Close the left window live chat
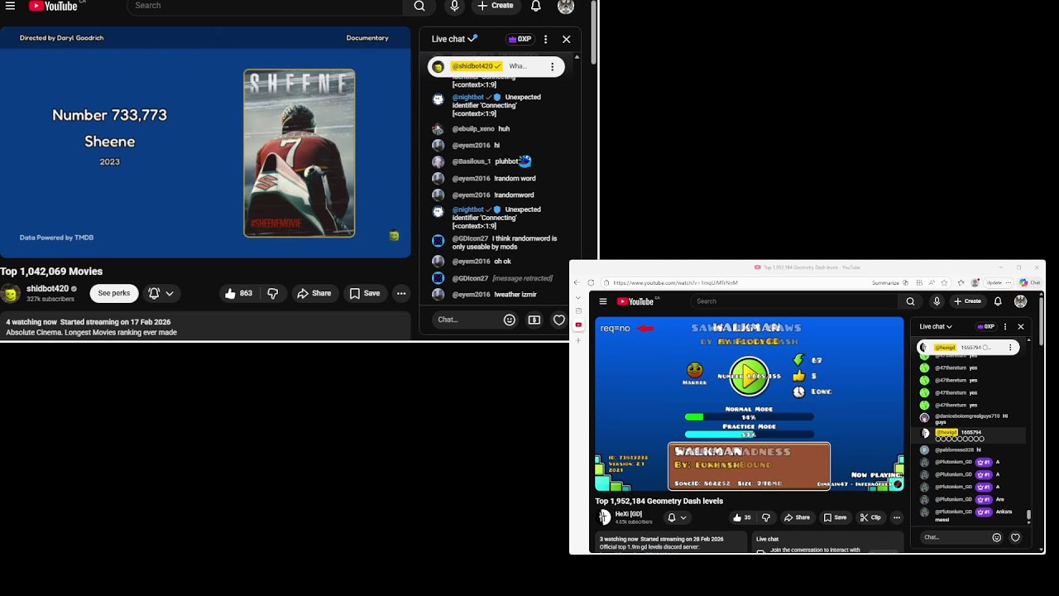The width and height of the screenshot is (1059, 596). [566, 39]
